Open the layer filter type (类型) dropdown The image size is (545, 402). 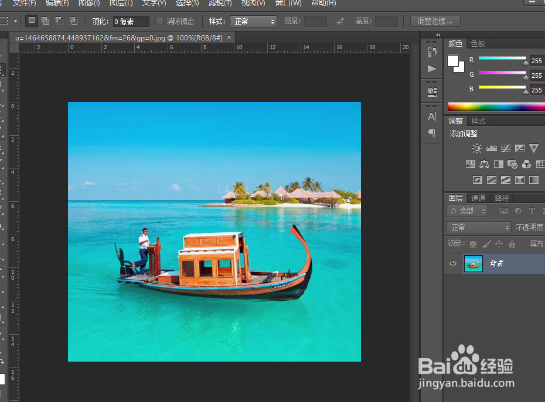(467, 211)
